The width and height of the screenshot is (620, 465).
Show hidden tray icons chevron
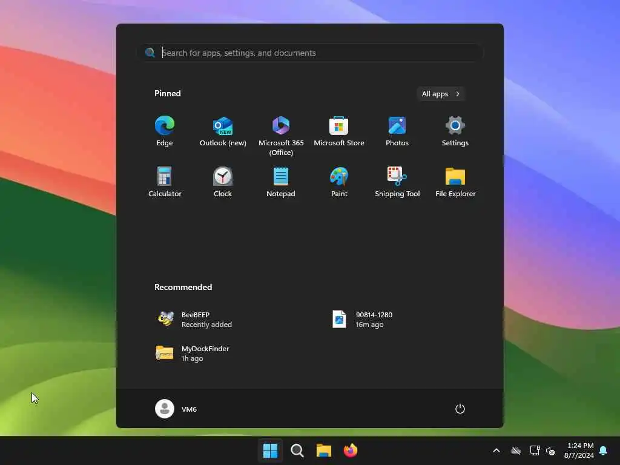point(496,450)
